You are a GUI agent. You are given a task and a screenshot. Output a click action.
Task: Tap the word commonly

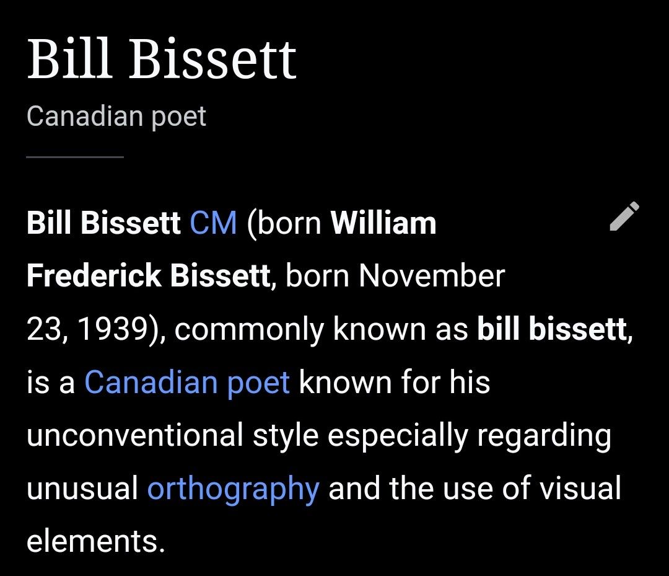(x=249, y=330)
